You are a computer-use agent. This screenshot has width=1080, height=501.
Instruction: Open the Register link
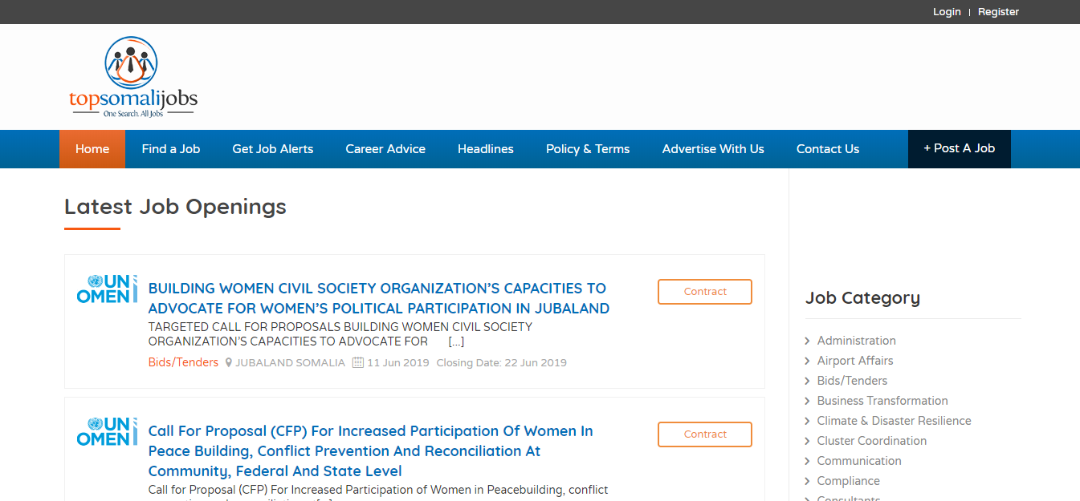(x=998, y=12)
